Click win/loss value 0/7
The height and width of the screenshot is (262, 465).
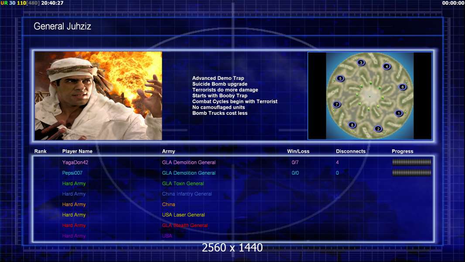295,162
